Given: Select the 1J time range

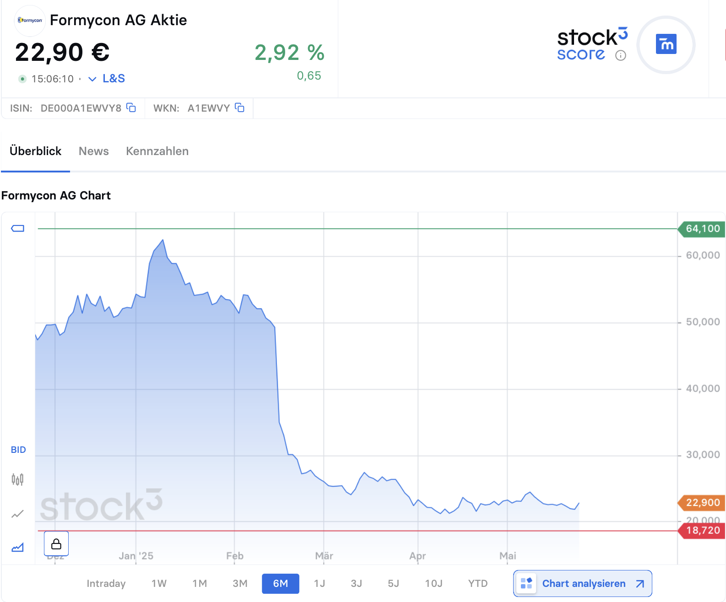Looking at the screenshot, I should tap(320, 584).
